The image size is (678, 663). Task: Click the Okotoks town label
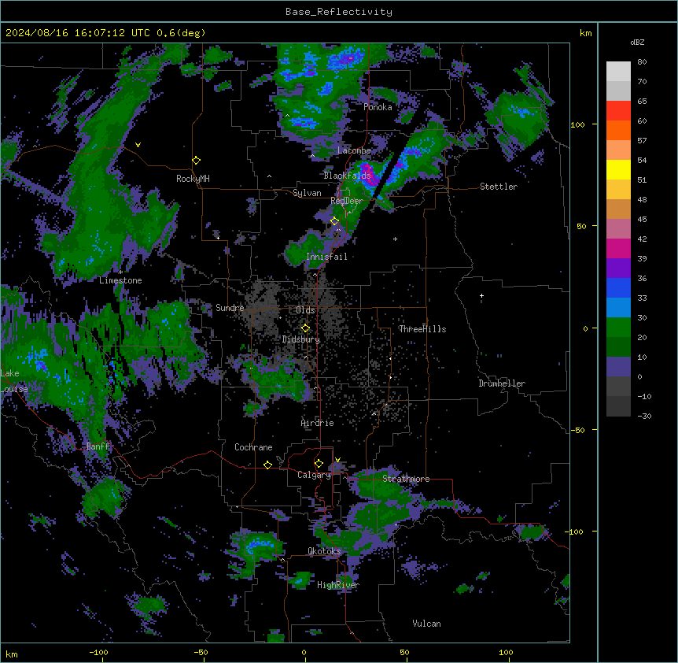click(324, 551)
